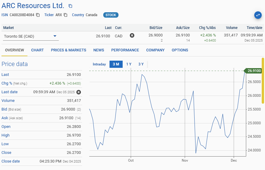
Task: Click the yellow scrollbar thumb at right
Action: (263, 80)
